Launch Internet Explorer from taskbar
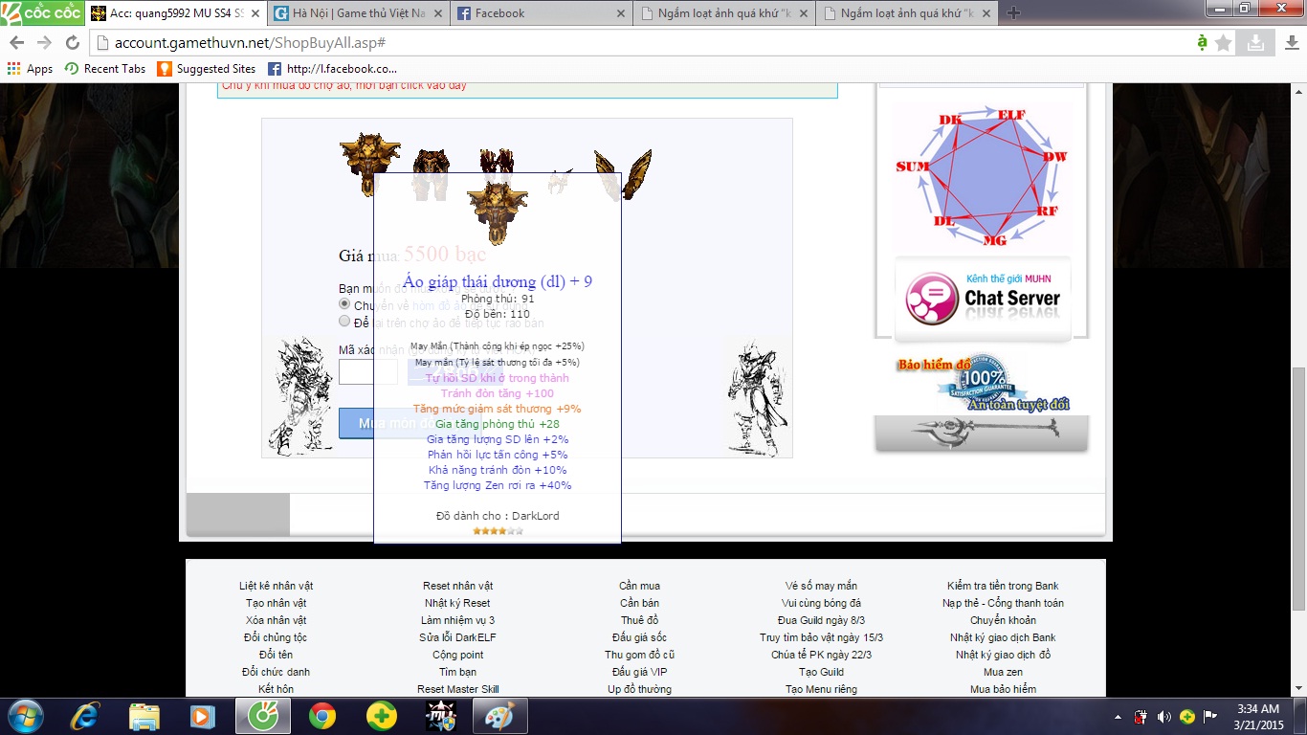This screenshot has height=735, width=1307. 85,717
